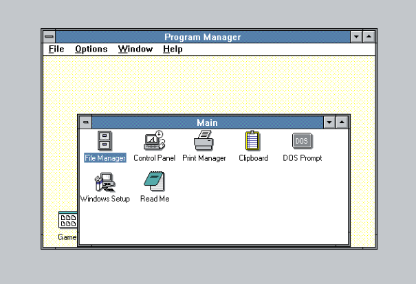The width and height of the screenshot is (416, 284).
Task: Open the Main window control-menu box
Action: point(85,122)
